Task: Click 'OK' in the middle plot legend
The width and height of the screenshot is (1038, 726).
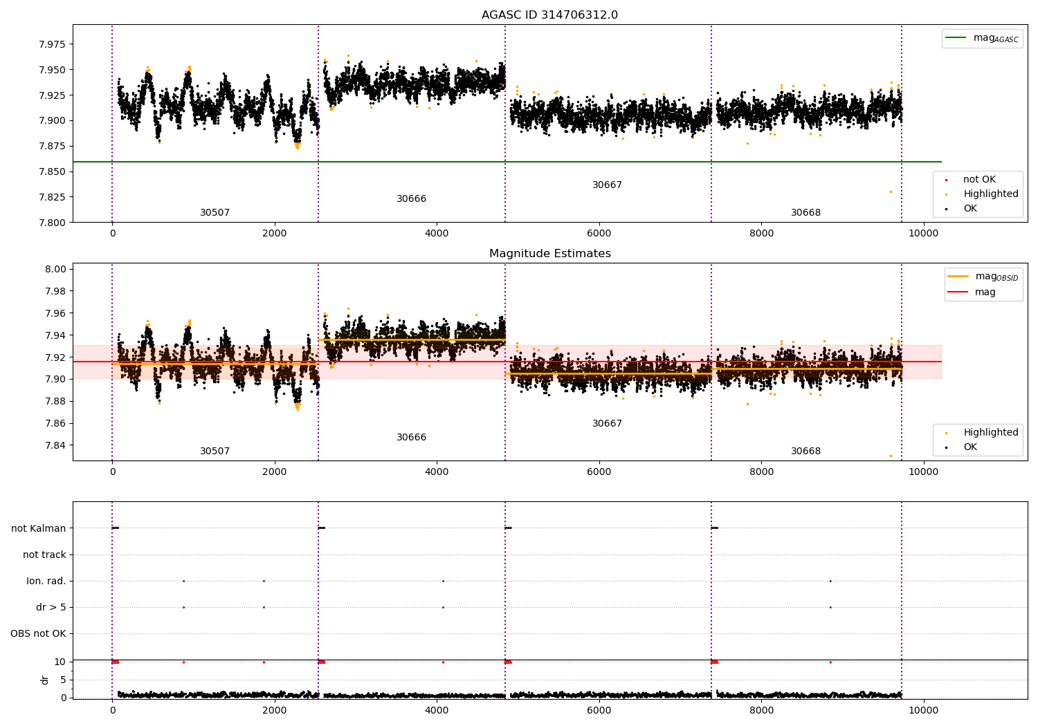Action: click(x=970, y=447)
